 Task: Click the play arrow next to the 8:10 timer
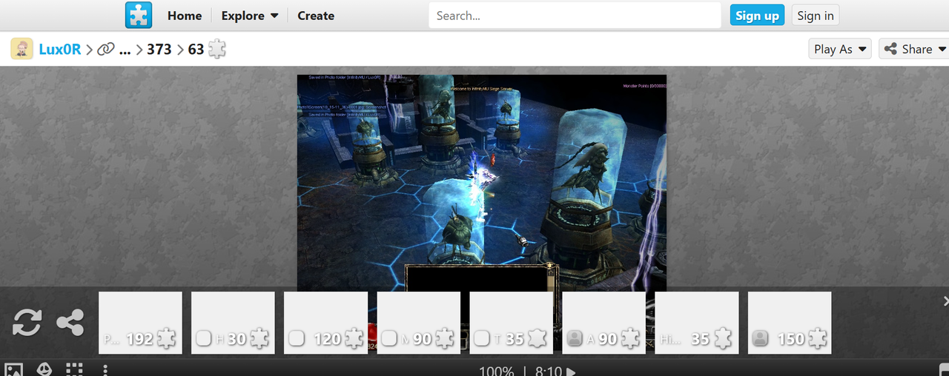pyautogui.click(x=571, y=372)
